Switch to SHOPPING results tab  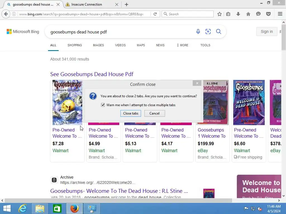pyautogui.click(x=75, y=45)
